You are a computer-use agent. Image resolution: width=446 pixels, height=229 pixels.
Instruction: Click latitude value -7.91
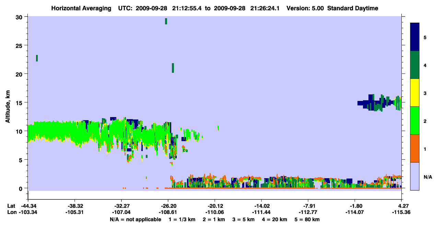(x=308, y=206)
